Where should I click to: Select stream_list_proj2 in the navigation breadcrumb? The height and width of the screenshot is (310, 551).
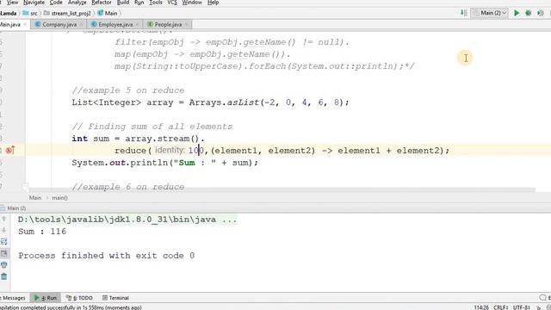(67, 13)
